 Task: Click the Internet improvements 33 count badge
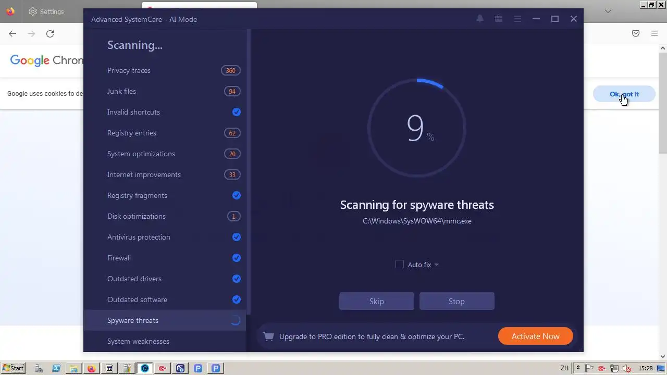click(x=232, y=174)
